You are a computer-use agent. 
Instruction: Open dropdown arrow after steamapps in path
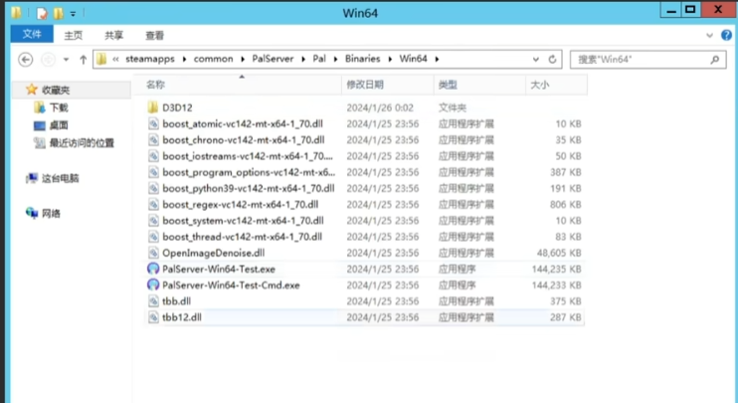click(184, 60)
